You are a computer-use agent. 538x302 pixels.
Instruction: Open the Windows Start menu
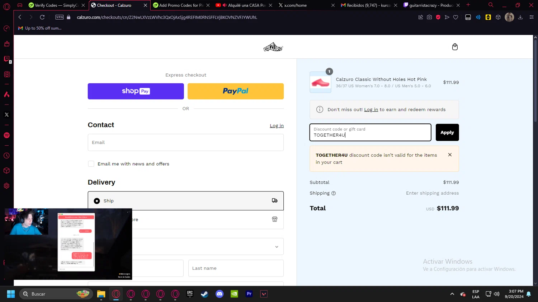[x=11, y=294]
